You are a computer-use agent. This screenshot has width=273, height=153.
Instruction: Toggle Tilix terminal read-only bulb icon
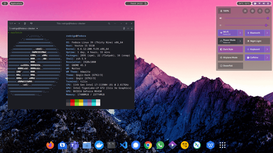124,28
